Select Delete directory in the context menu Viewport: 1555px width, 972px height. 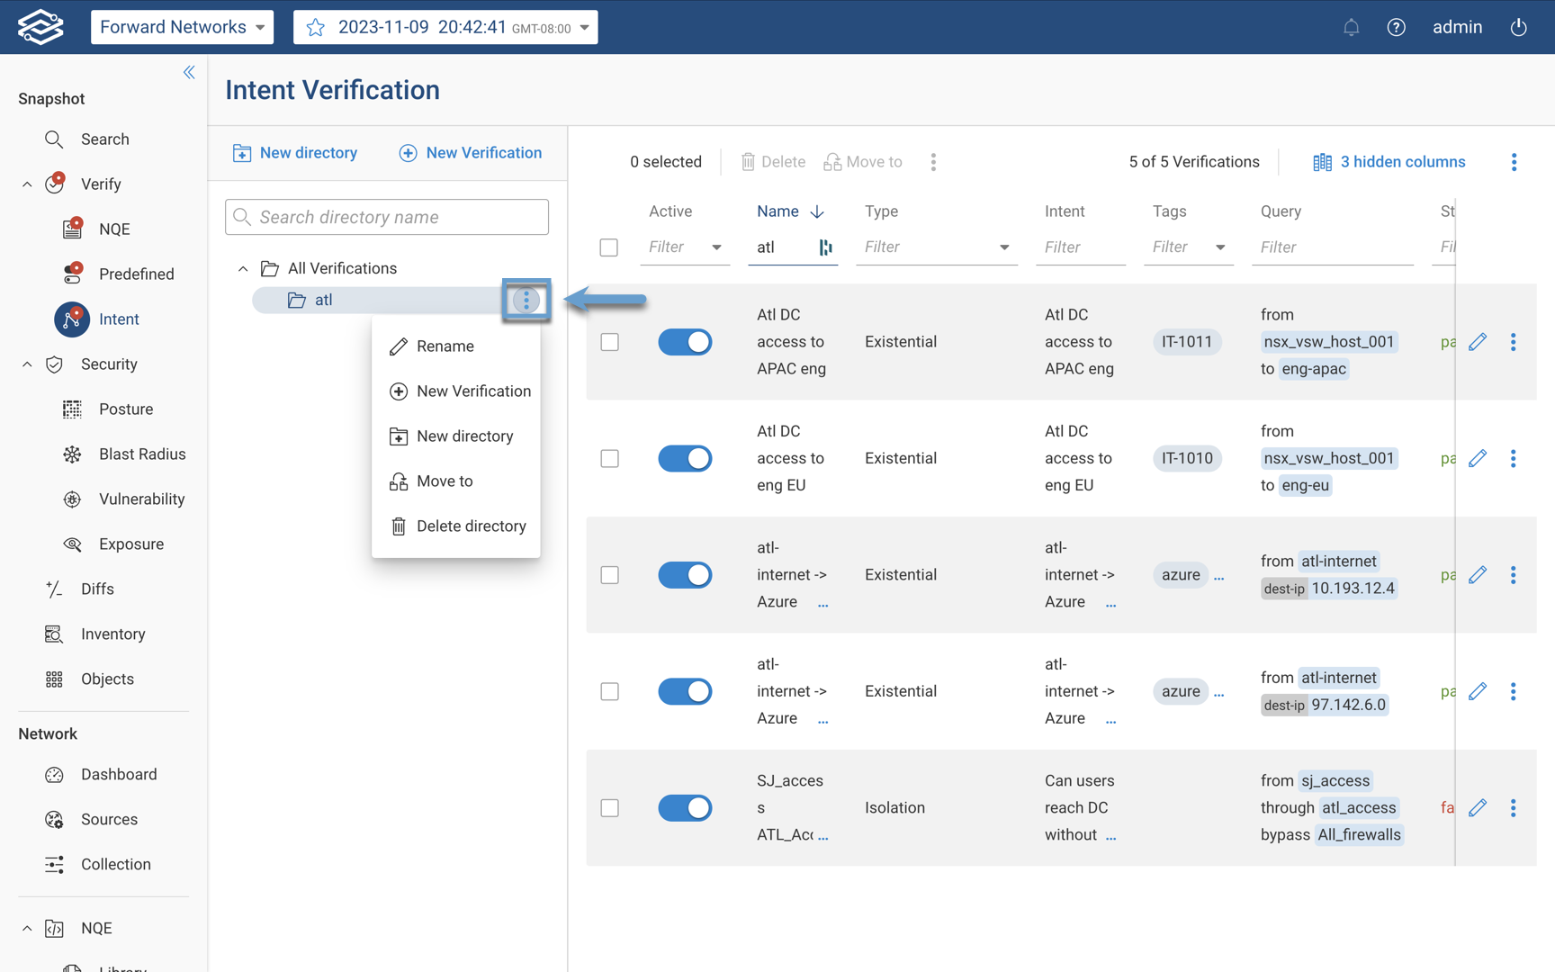point(470,526)
